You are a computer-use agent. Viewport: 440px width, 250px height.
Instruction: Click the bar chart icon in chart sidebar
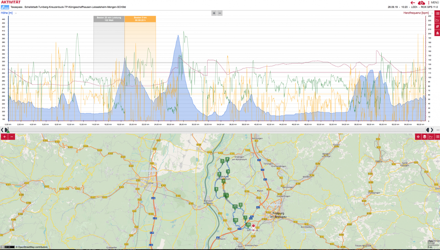[x=437, y=33]
